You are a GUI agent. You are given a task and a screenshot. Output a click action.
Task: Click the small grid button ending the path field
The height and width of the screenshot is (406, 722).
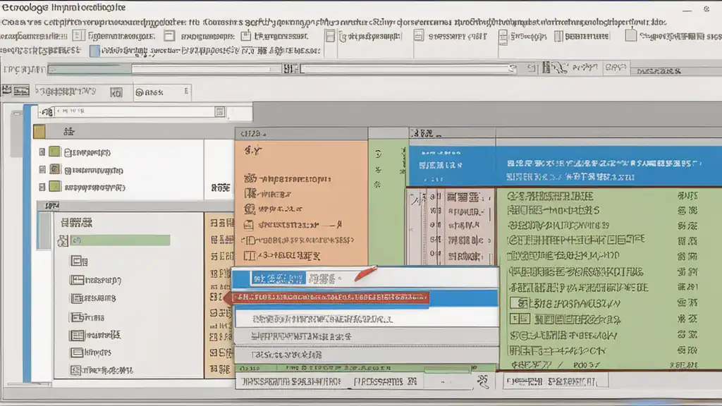coord(220,112)
